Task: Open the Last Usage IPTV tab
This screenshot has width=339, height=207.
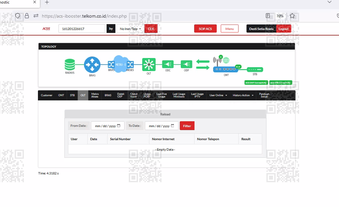Action: (x=197, y=95)
